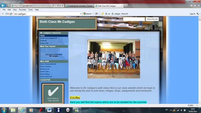
Task: Find the word 'mr' via toolbar button
Action: [x=107, y=14]
